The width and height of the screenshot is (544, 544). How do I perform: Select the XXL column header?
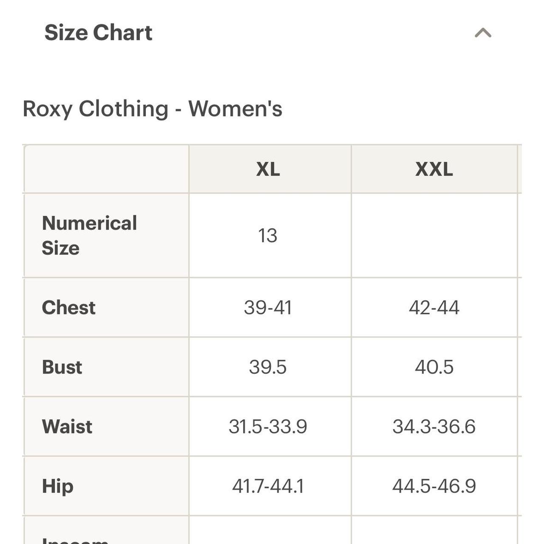pos(434,169)
